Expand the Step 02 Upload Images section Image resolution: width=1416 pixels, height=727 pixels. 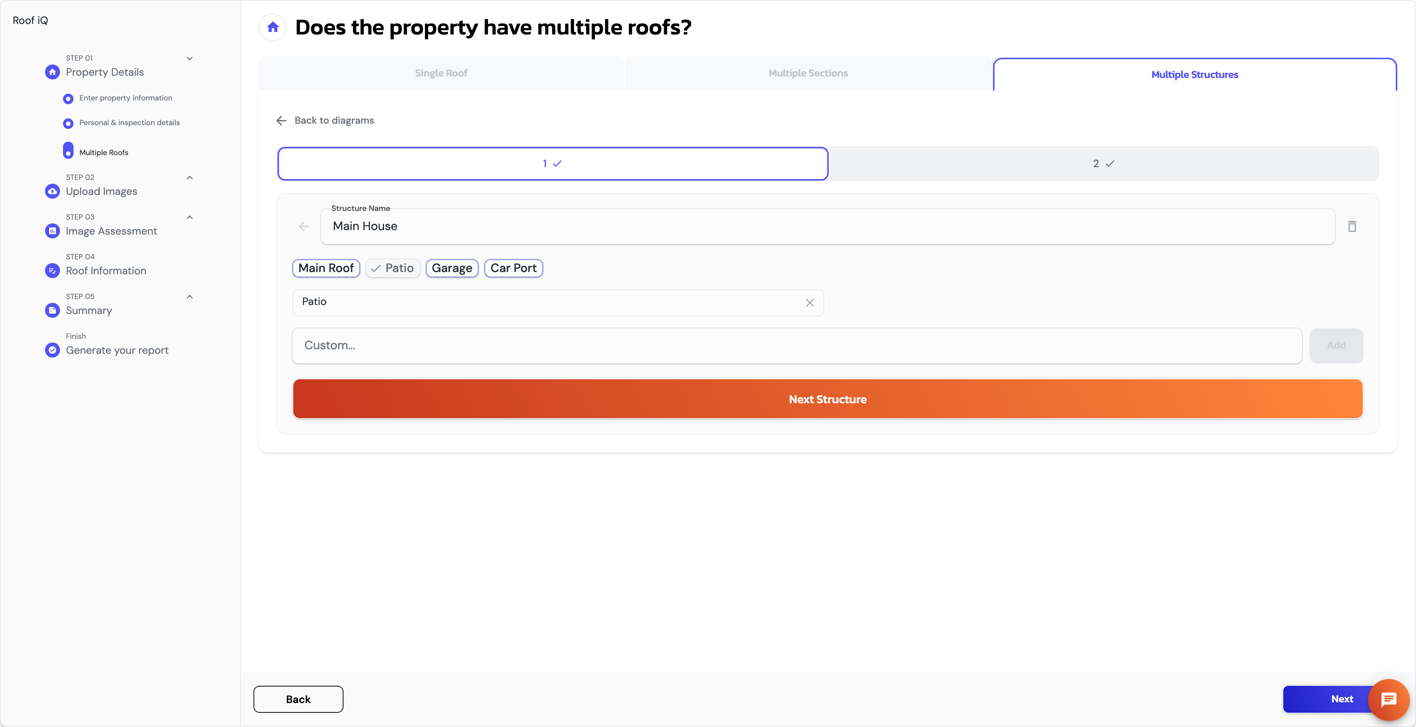click(x=190, y=178)
